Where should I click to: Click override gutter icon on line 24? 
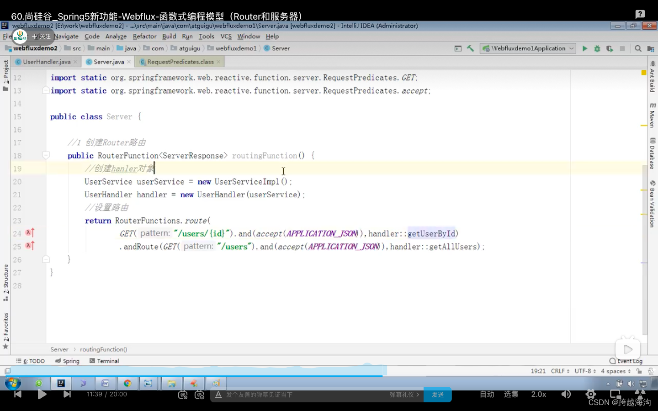[x=30, y=233]
